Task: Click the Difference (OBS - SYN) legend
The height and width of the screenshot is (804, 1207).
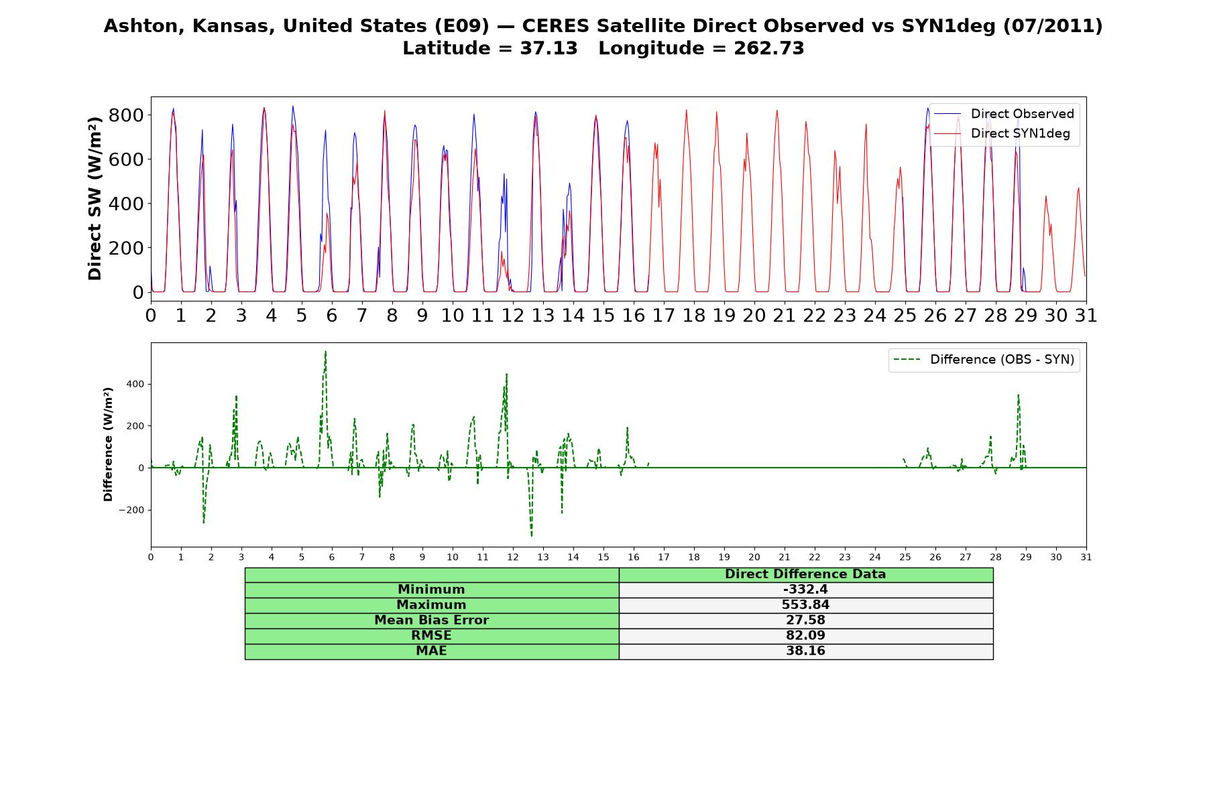Action: tap(984, 360)
